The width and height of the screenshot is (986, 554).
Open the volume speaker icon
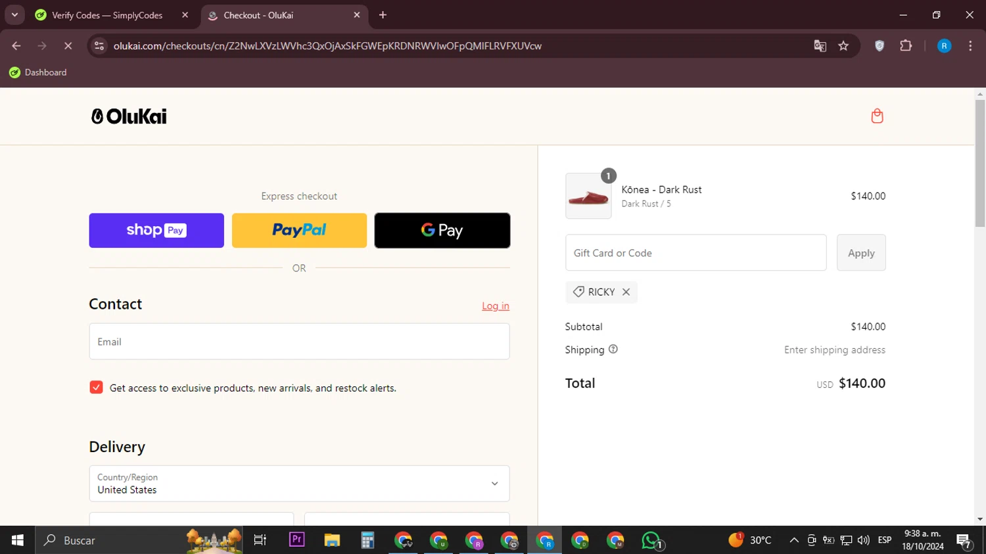click(x=863, y=540)
